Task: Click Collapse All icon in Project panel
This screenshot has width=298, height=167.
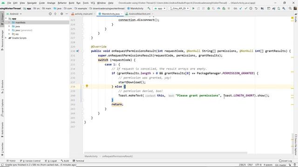Action: (x=55, y=14)
